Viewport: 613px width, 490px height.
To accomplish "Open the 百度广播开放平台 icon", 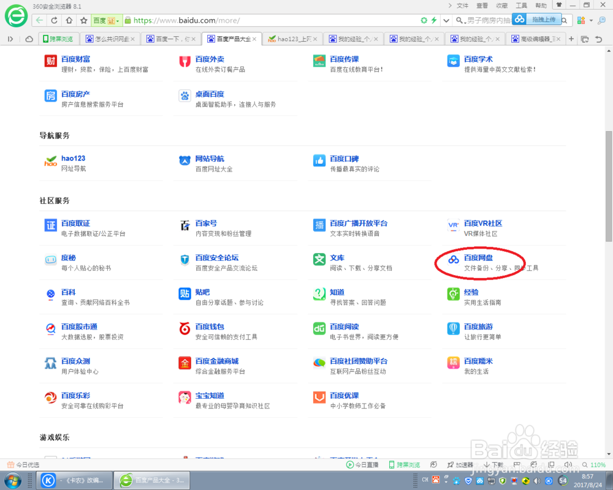I will point(319,225).
